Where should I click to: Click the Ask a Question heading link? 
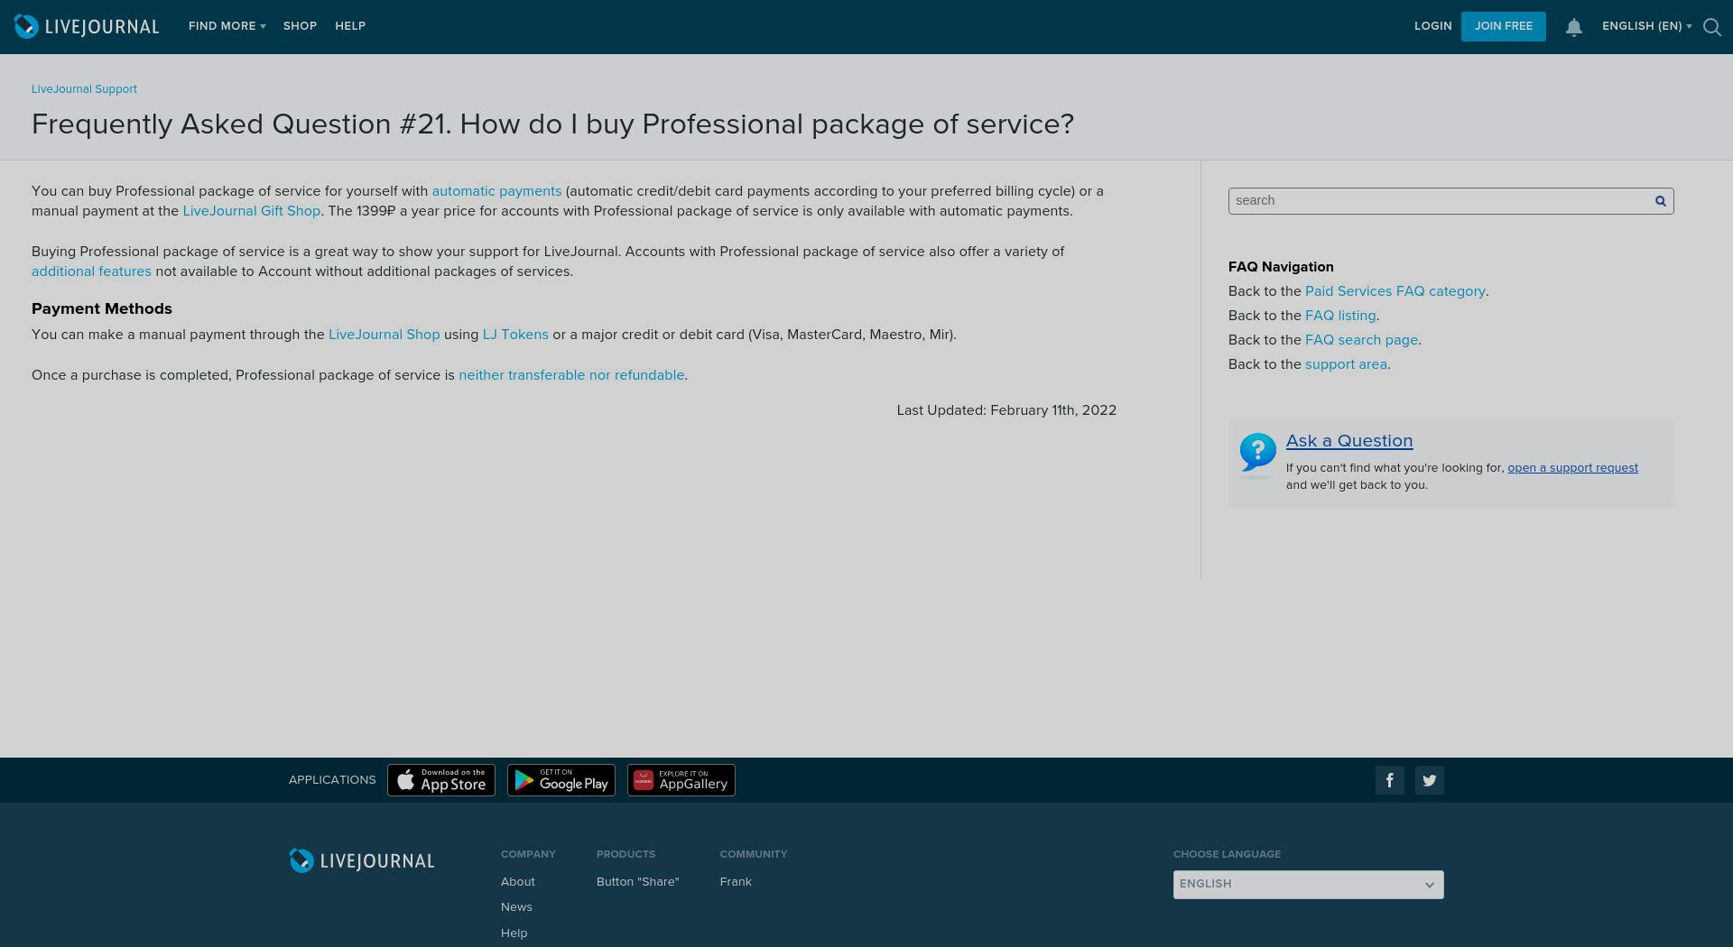click(x=1349, y=441)
